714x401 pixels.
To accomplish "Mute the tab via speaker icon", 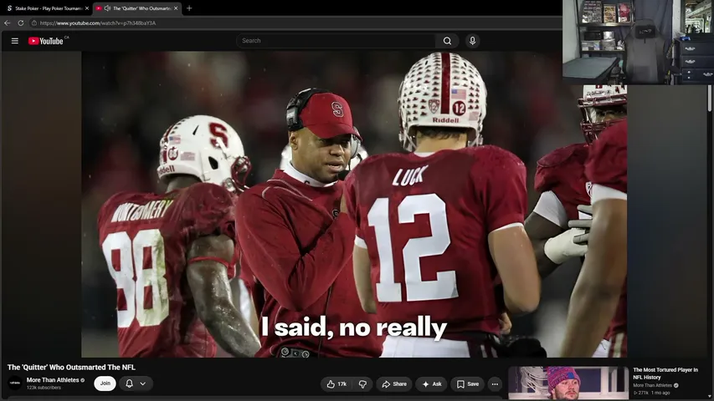I will [x=107, y=8].
